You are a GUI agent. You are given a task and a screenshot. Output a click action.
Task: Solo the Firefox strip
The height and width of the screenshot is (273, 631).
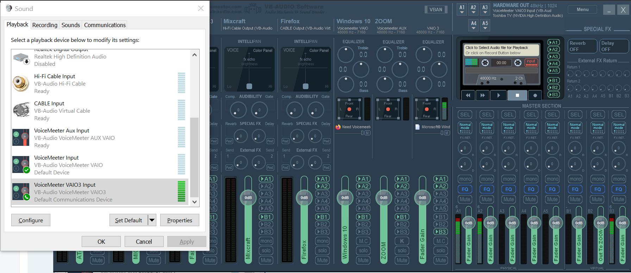323,250
